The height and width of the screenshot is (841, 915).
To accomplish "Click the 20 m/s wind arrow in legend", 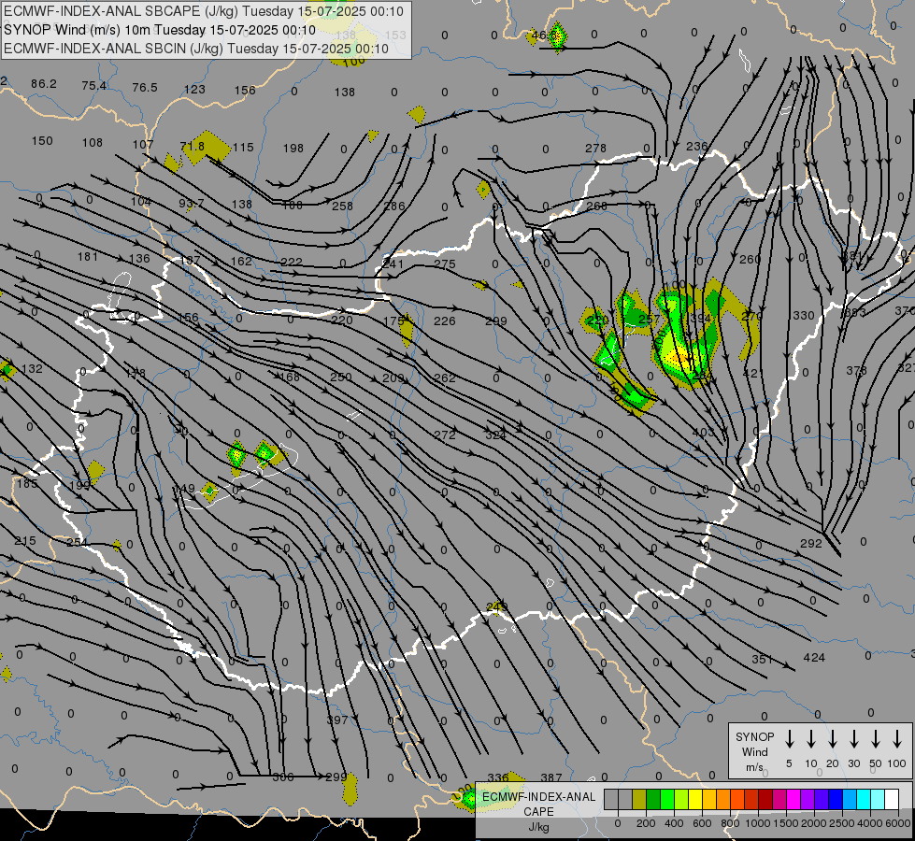I will [x=832, y=739].
